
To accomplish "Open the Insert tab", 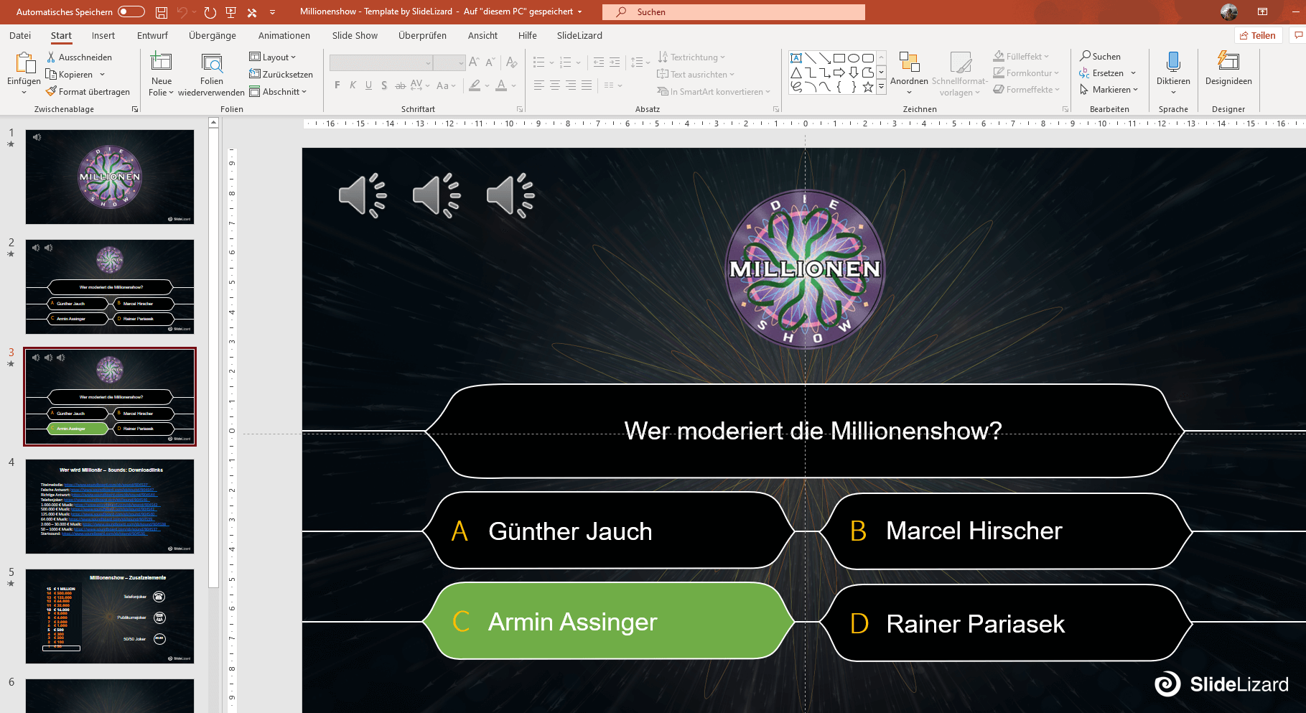I will tap(103, 35).
